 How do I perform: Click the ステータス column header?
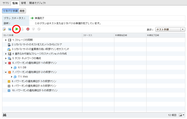click(98, 35)
